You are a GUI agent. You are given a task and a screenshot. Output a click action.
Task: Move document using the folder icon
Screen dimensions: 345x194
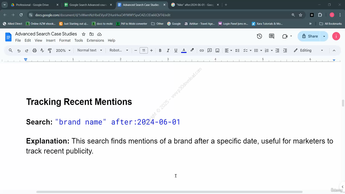pyautogui.click(x=92, y=34)
